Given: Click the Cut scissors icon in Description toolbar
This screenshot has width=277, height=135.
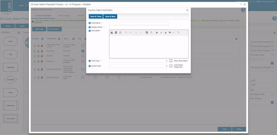Looking at the screenshot, I should point(111,32).
